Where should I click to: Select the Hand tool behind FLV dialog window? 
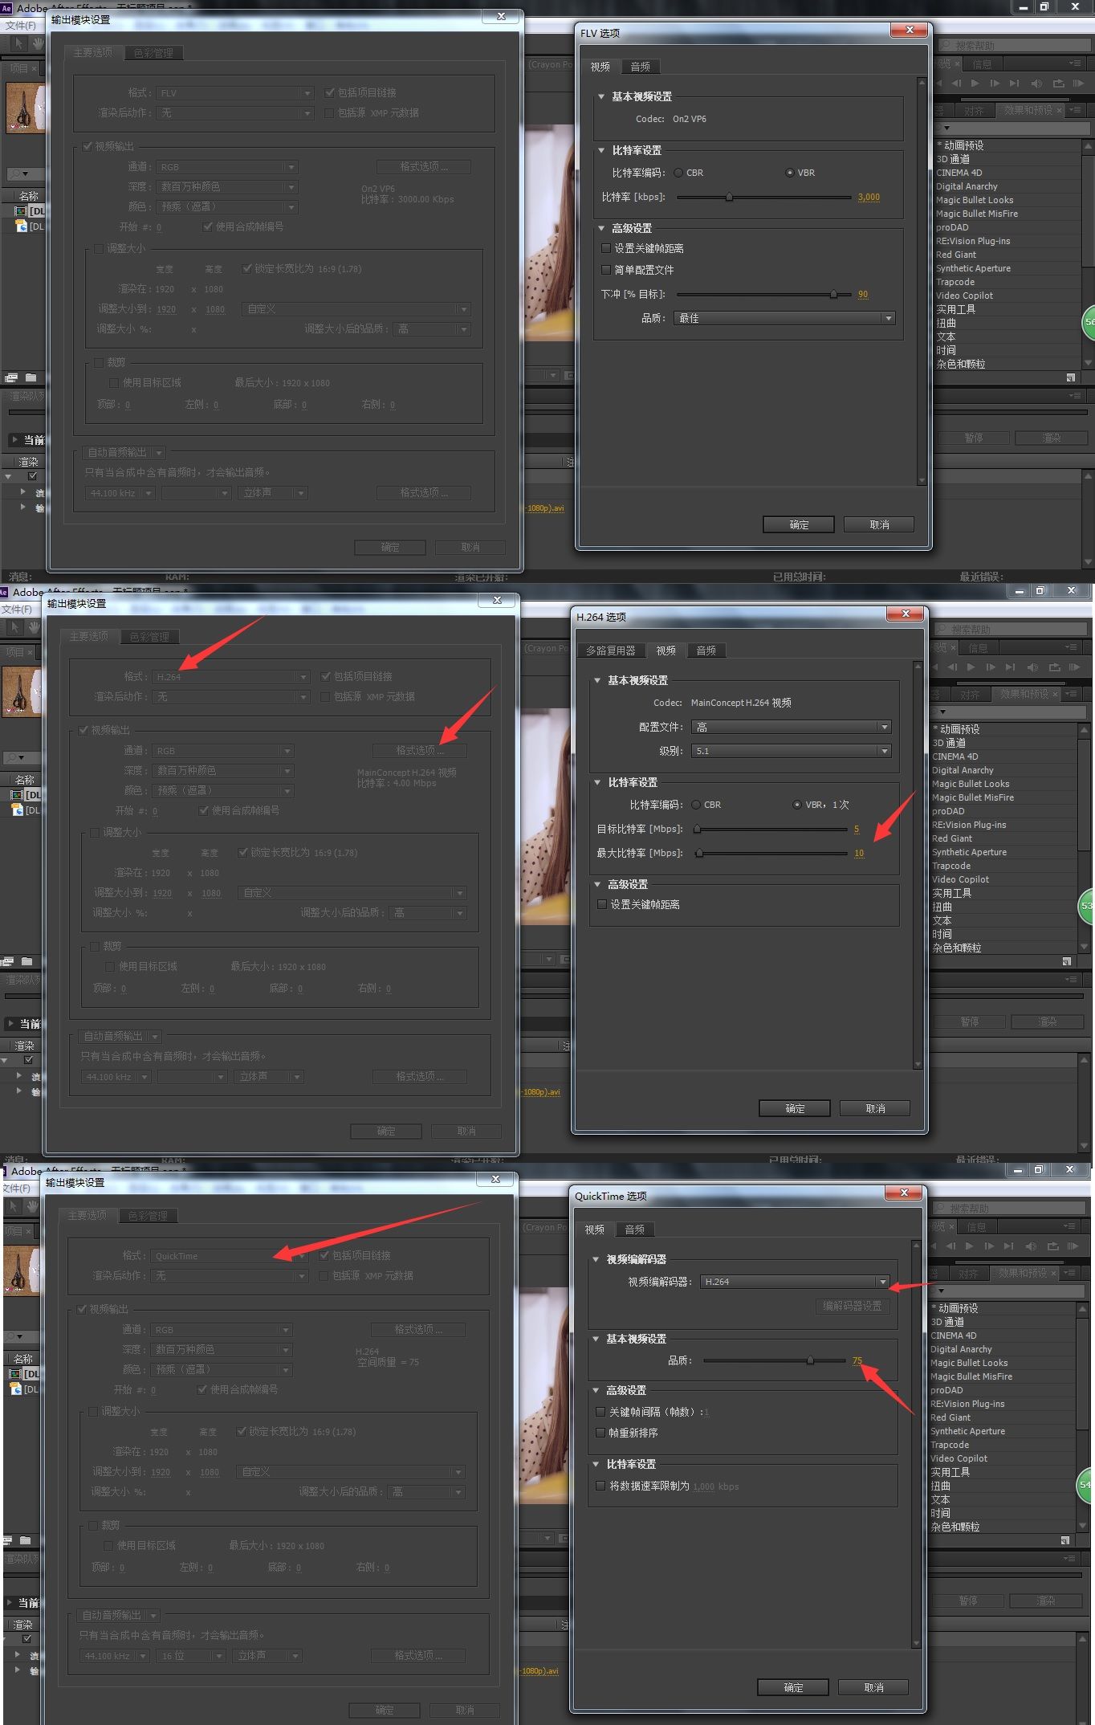[38, 43]
